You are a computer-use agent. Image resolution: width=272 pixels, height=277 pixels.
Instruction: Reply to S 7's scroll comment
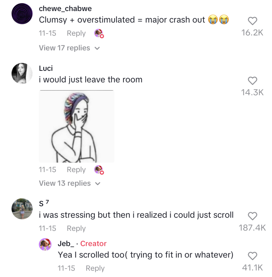click(76, 229)
